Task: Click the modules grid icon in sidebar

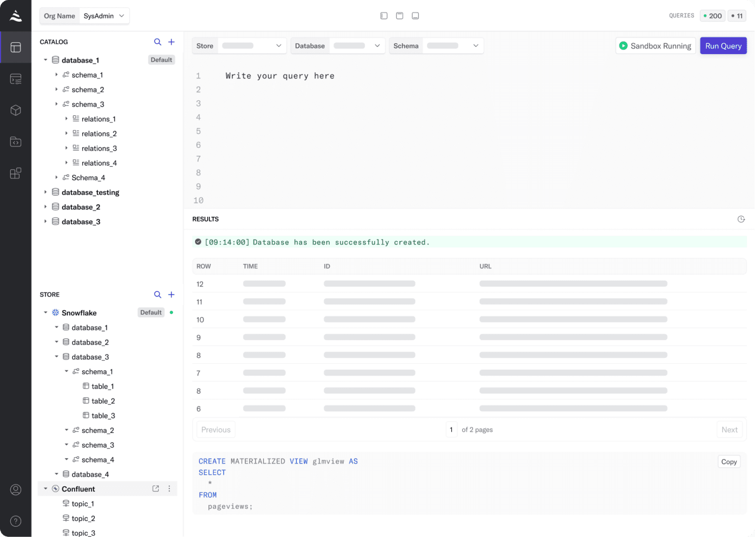Action: pyautogui.click(x=16, y=173)
